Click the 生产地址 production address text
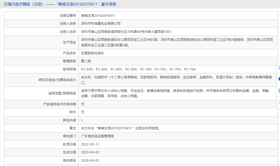Screen dimensions: 280x166 (x=177, y=43)
